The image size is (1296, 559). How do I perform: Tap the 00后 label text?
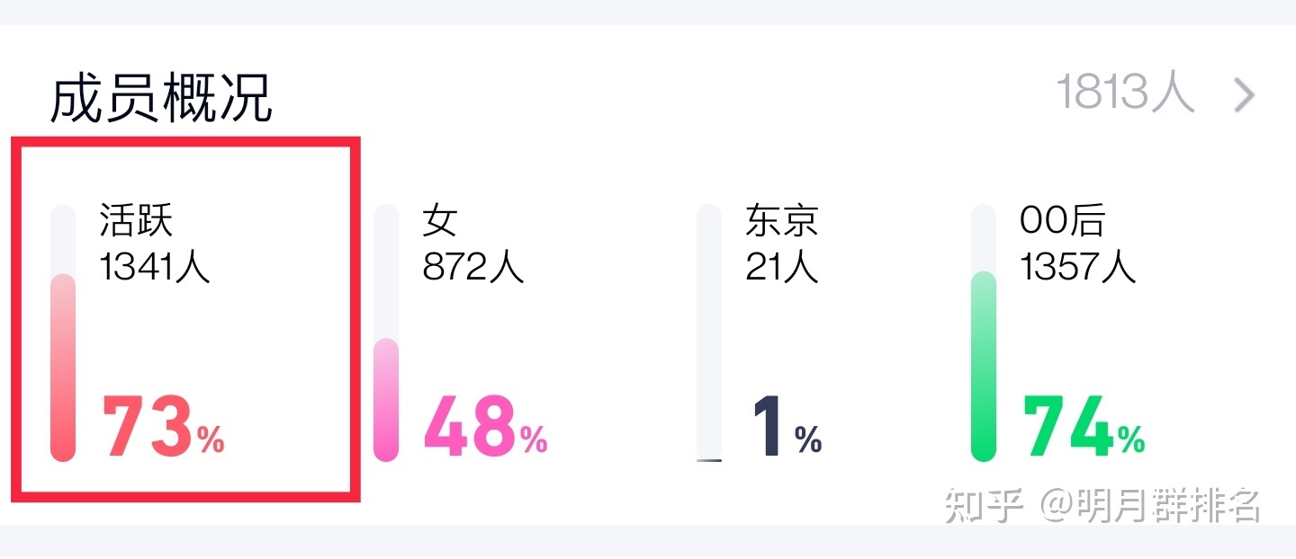(1062, 221)
